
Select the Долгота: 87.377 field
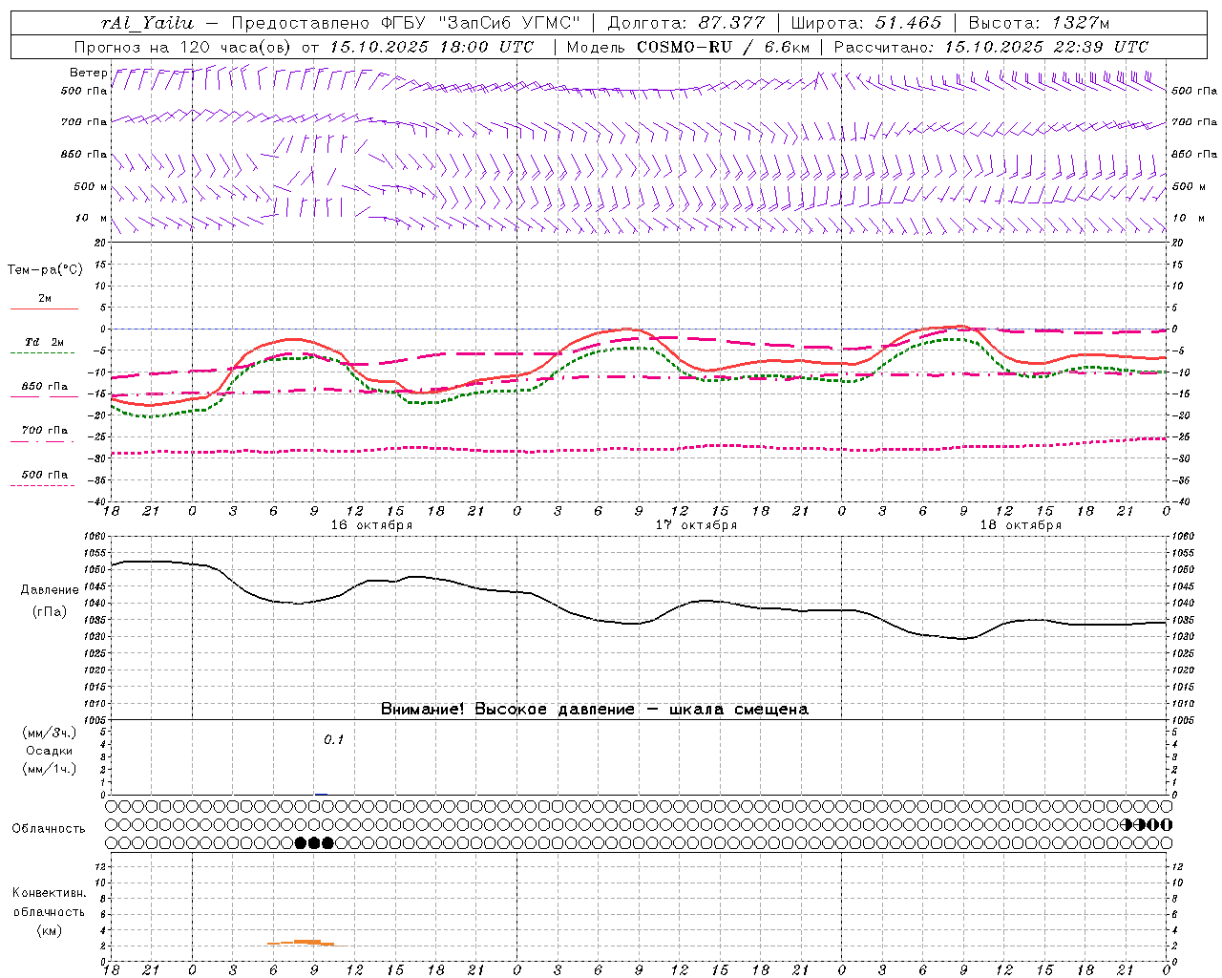click(685, 23)
